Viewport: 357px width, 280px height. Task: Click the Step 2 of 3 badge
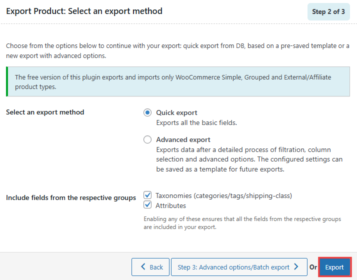point(328,11)
